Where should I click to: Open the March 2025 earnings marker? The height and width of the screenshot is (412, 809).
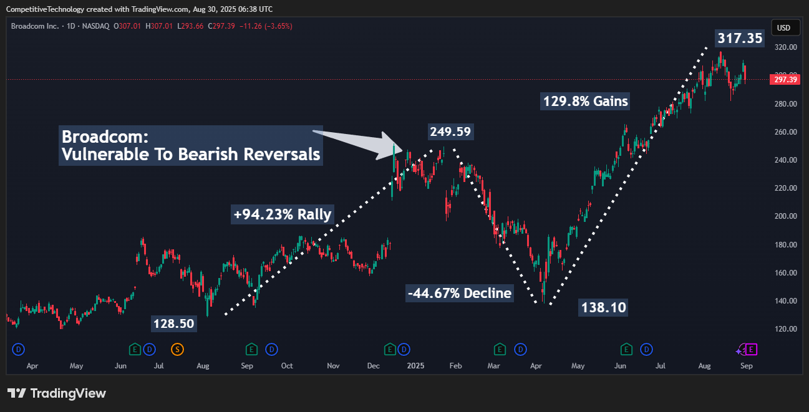[500, 349]
